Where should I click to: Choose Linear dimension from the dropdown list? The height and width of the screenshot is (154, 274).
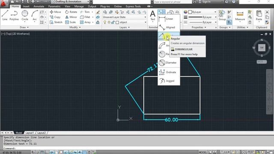pyautogui.click(x=169, y=19)
